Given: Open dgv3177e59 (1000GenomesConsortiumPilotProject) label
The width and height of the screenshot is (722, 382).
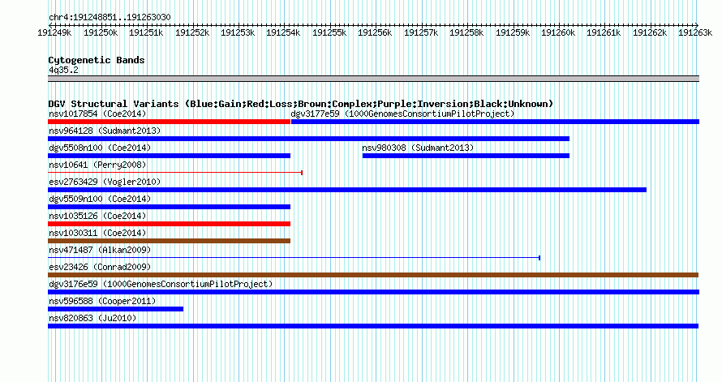Looking at the screenshot, I should coord(402,114).
